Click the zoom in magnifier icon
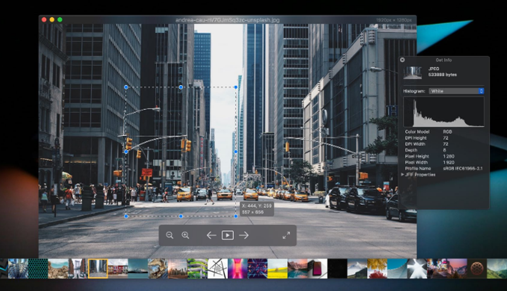Screen dimensions: 507x291 [185, 235]
